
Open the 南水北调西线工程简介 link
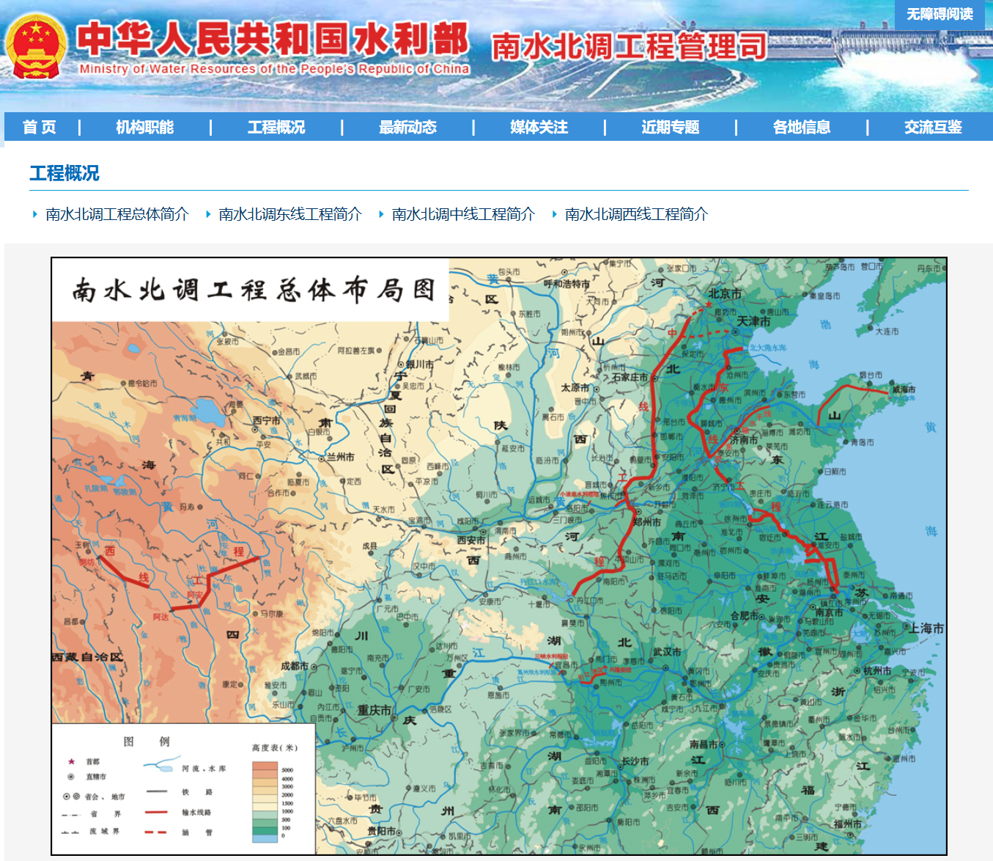click(x=636, y=214)
